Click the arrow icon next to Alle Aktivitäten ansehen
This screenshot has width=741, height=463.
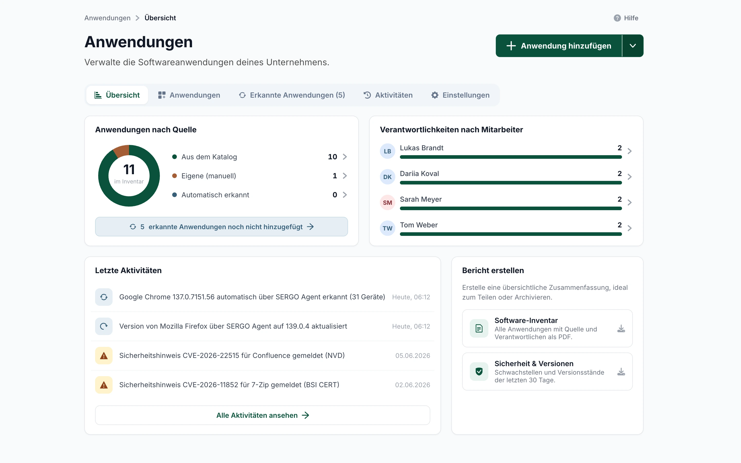tap(305, 415)
